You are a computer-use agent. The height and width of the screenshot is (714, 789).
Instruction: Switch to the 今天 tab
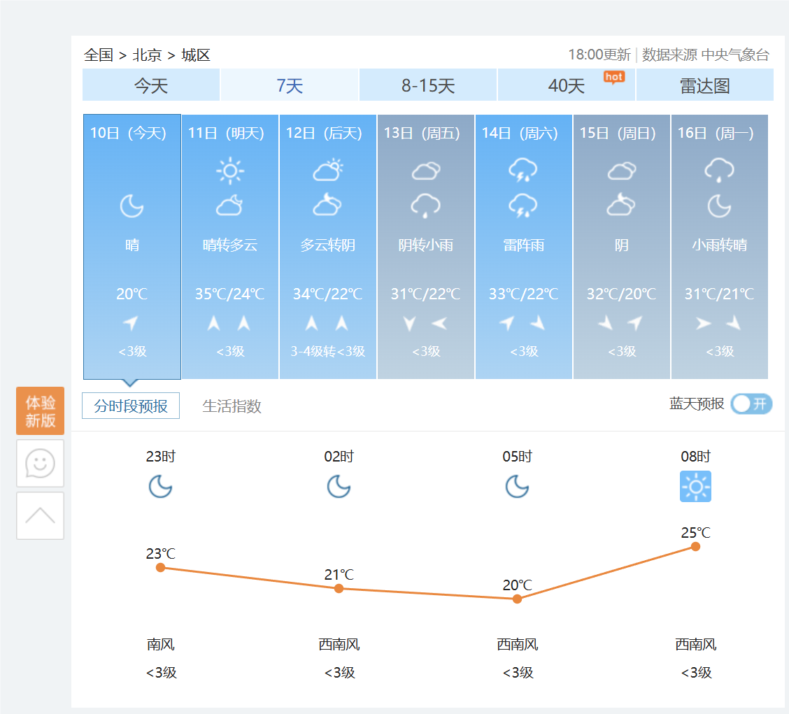click(151, 85)
